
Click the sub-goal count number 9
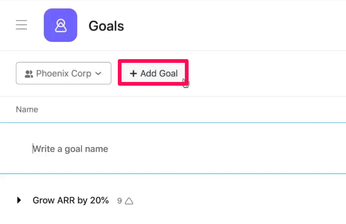tap(119, 201)
